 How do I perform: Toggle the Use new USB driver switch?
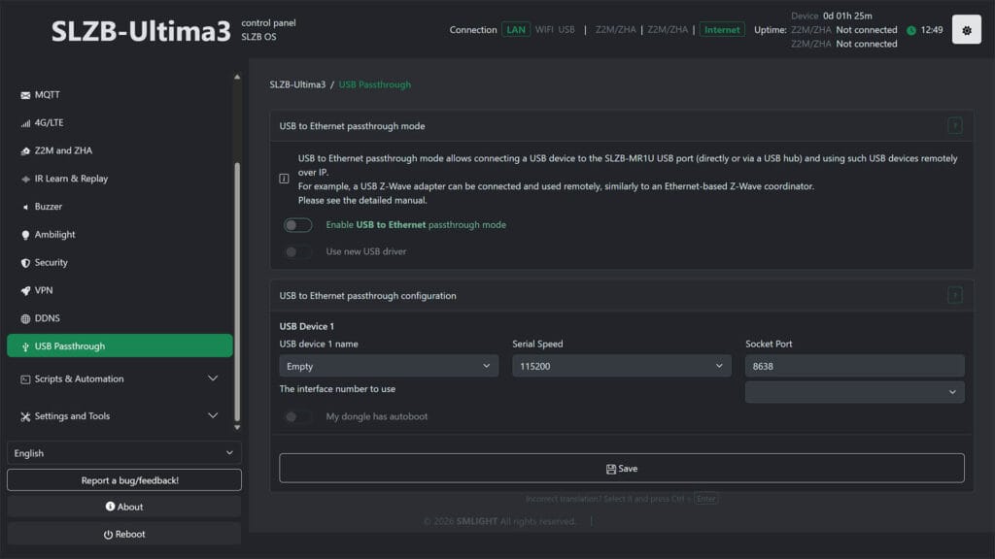(x=297, y=252)
